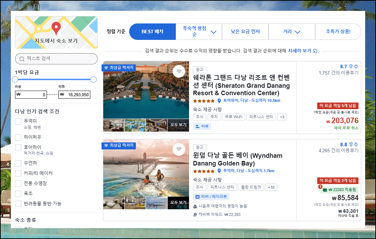The width and height of the screenshot is (376, 239).
Task: Open the Sheraton aerial pool thumbnail
Action: point(135,125)
